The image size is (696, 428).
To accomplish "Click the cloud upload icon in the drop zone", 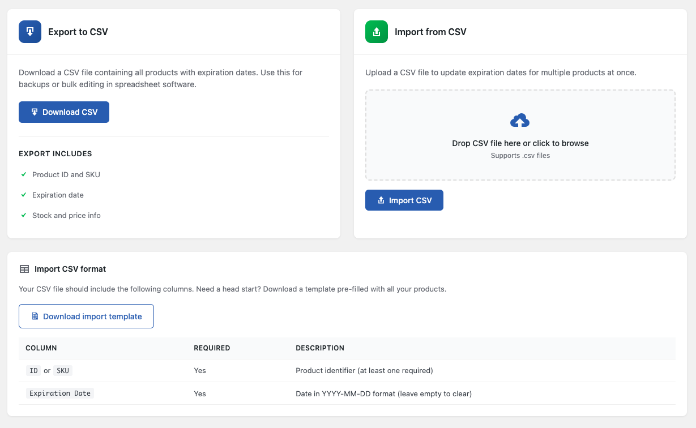I will coord(520,121).
